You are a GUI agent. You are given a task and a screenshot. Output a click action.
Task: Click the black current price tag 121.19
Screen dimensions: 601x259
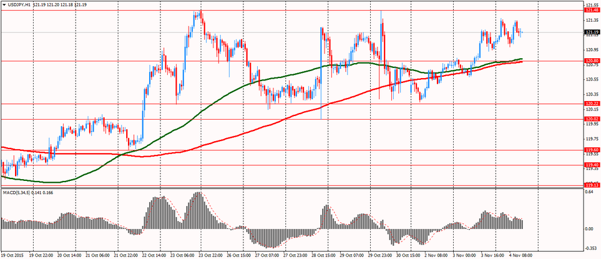coord(592,32)
